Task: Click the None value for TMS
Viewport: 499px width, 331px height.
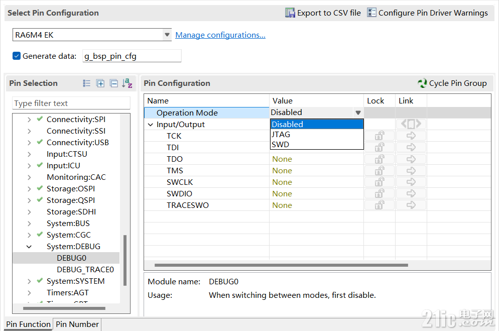Action: coord(282,171)
